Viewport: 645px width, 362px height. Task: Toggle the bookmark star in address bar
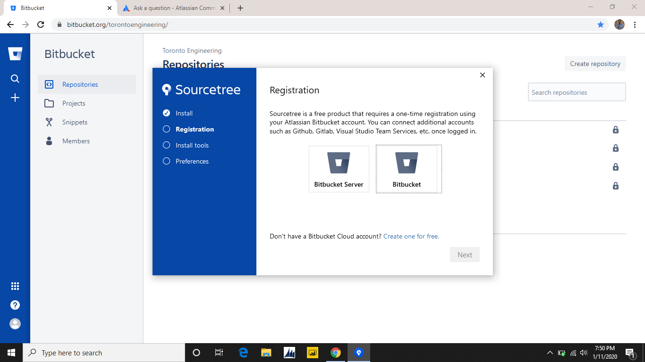[x=601, y=25]
